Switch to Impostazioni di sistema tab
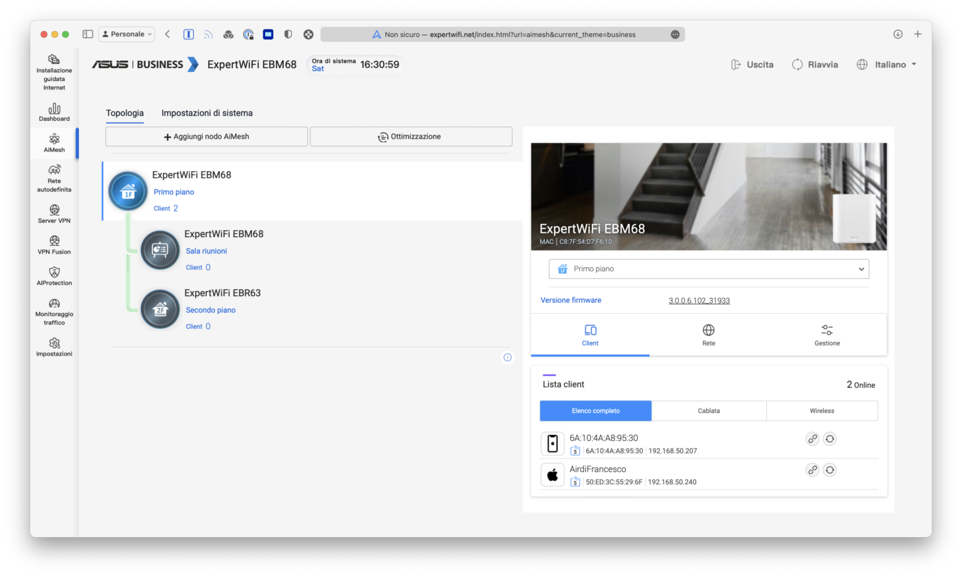 pos(207,113)
